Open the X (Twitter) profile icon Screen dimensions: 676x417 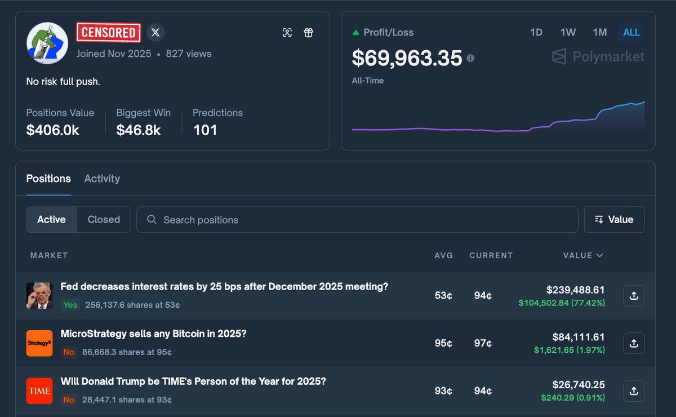click(156, 32)
